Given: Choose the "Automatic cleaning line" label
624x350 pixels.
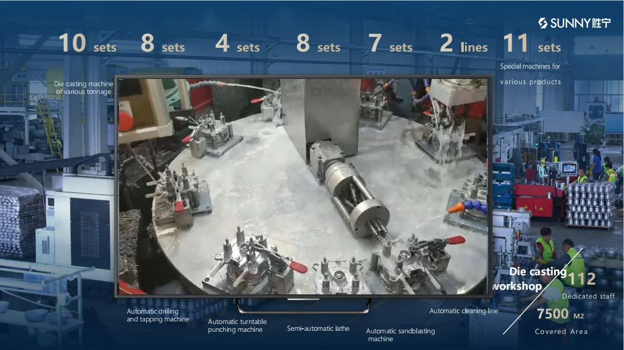Looking at the screenshot, I should click(x=463, y=311).
